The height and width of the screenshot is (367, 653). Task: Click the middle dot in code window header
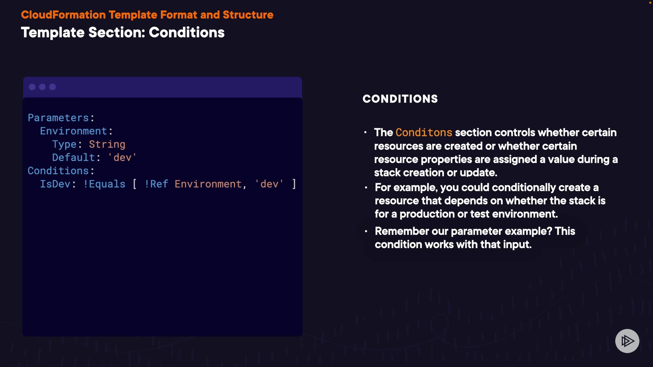[x=43, y=87]
